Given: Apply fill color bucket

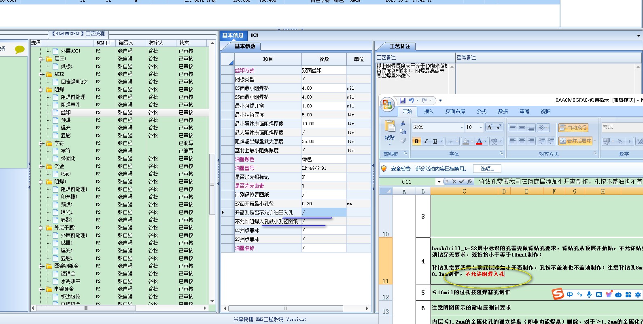Looking at the screenshot, I should pos(466,141).
